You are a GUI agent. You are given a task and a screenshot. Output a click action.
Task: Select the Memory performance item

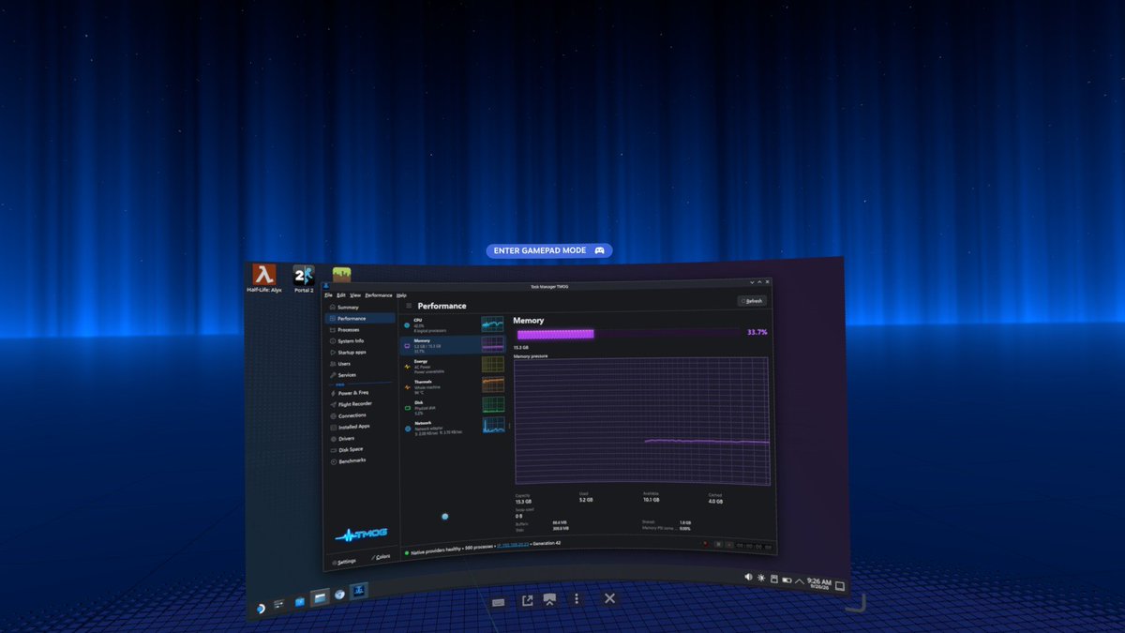454,344
